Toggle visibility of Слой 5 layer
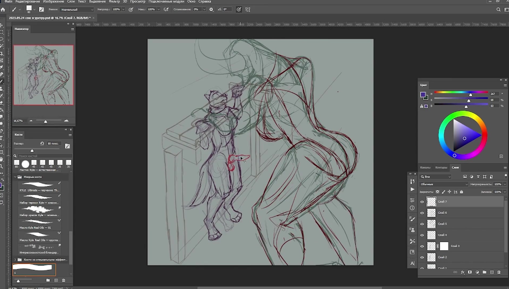The height and width of the screenshot is (289, 509). coord(422,224)
